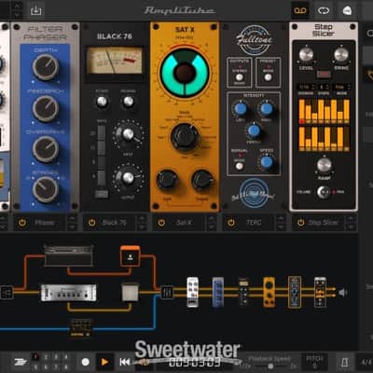Select the silver amp head on yellow path
The width and height of the screenshot is (373, 373).
click(x=69, y=293)
